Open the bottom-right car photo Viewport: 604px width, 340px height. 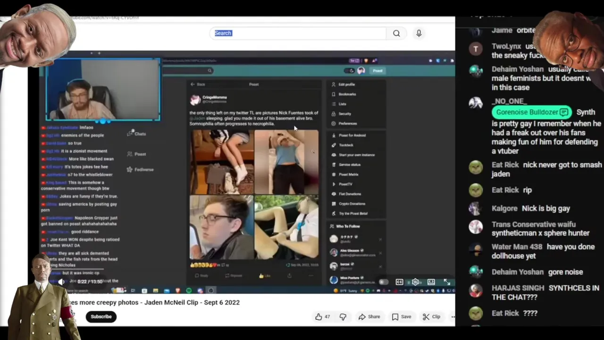click(286, 228)
